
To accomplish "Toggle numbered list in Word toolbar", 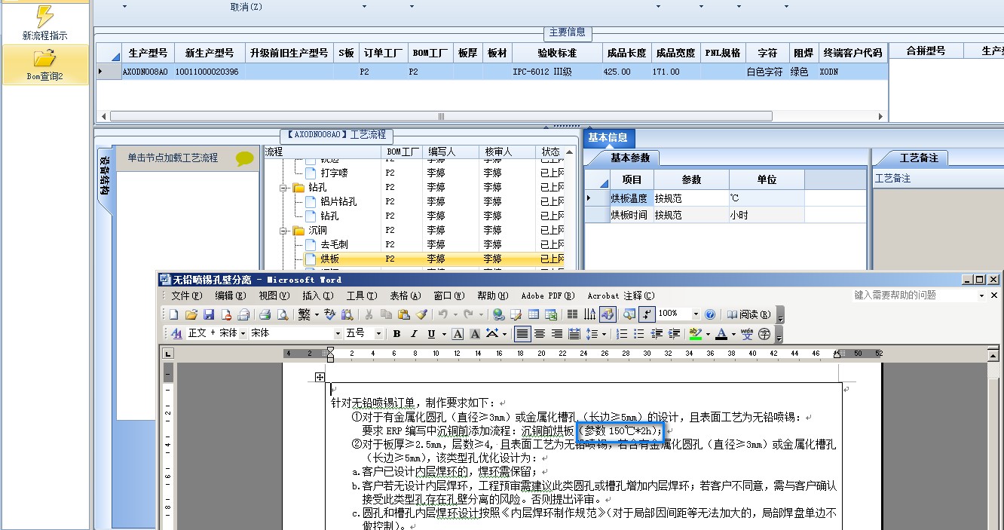I will click(622, 334).
